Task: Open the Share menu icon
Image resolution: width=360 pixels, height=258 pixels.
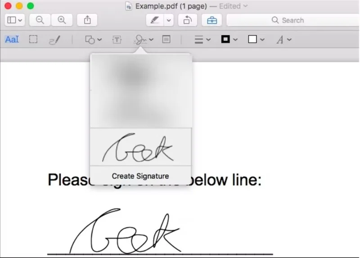Action: pyautogui.click(x=87, y=20)
